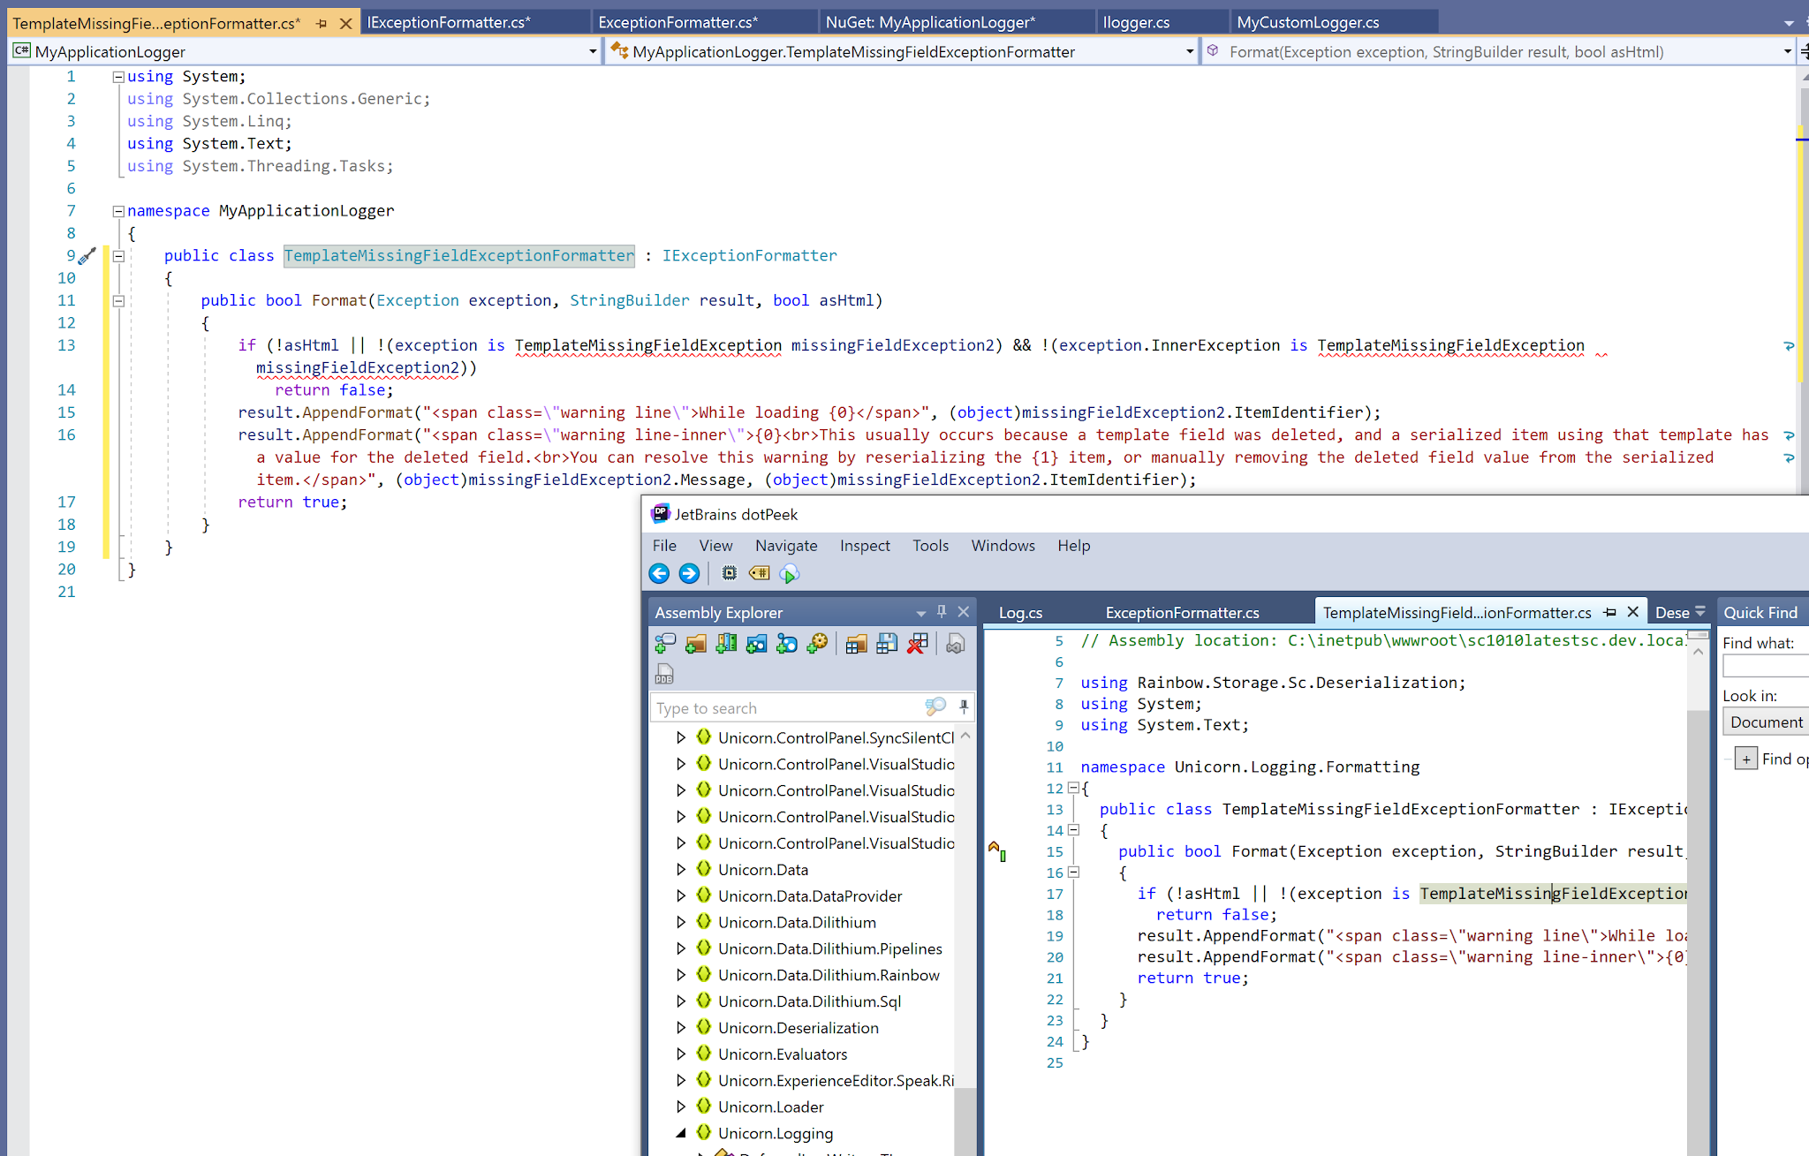1809x1156 pixels.
Task: Switch to Log.cs tab in dotPeek
Action: tap(1020, 612)
